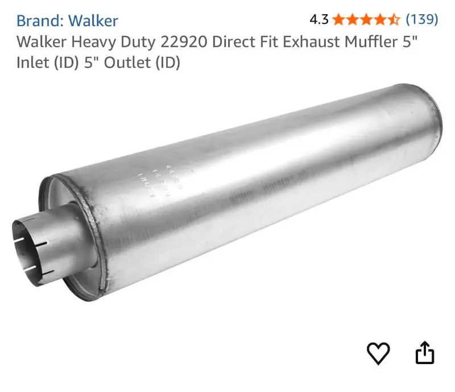Click the fourth orange rating star

pos(380,20)
